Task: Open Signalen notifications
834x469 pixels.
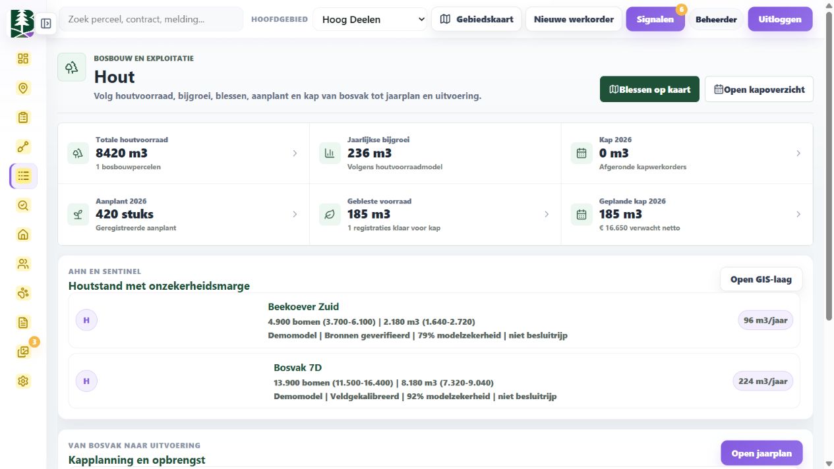Action: tap(655, 19)
